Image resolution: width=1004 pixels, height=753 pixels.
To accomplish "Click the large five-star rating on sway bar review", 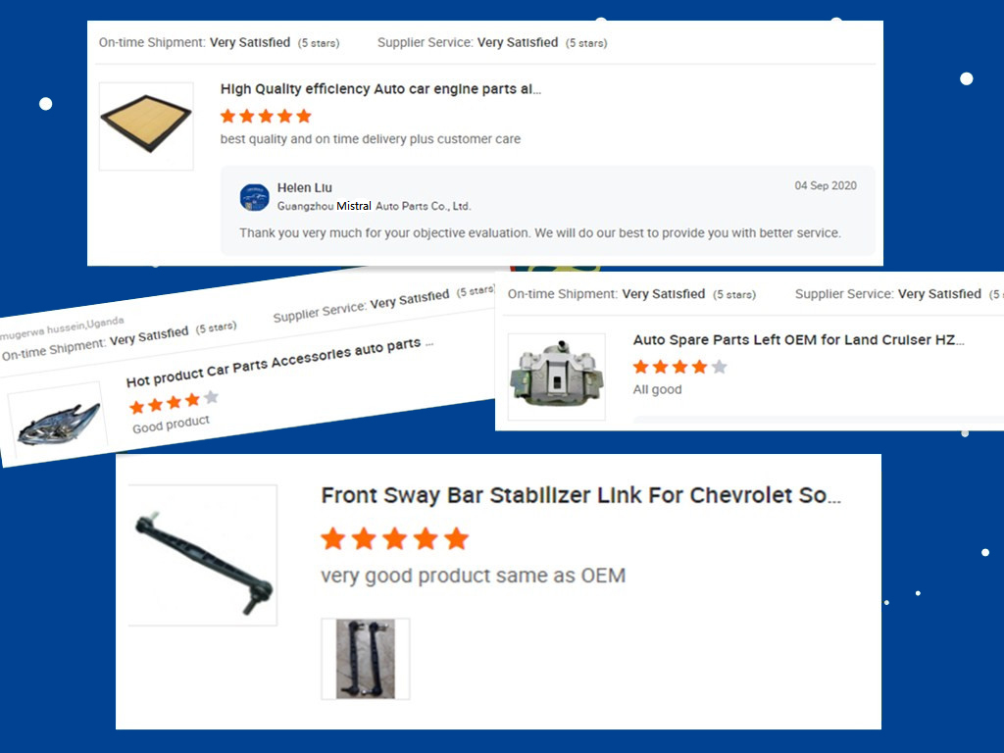I will click(394, 539).
